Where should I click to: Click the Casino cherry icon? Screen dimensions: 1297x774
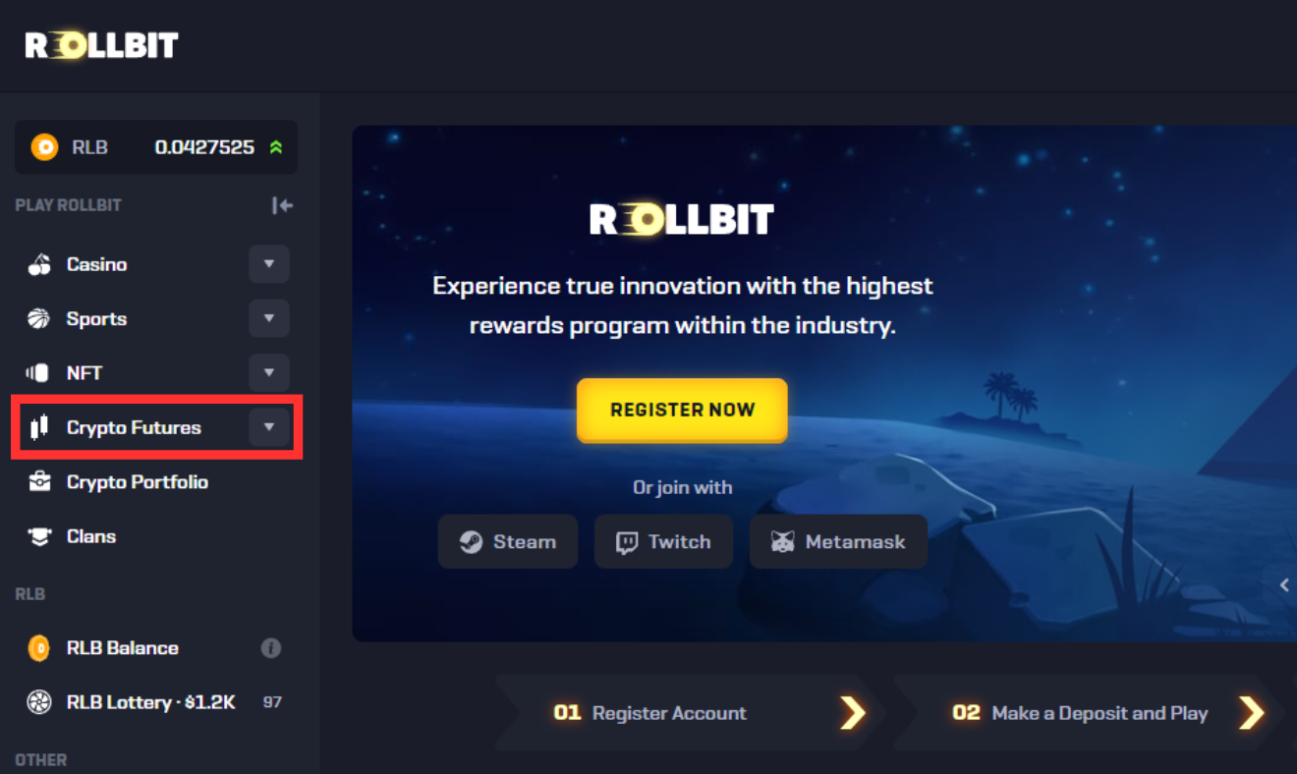tap(39, 264)
